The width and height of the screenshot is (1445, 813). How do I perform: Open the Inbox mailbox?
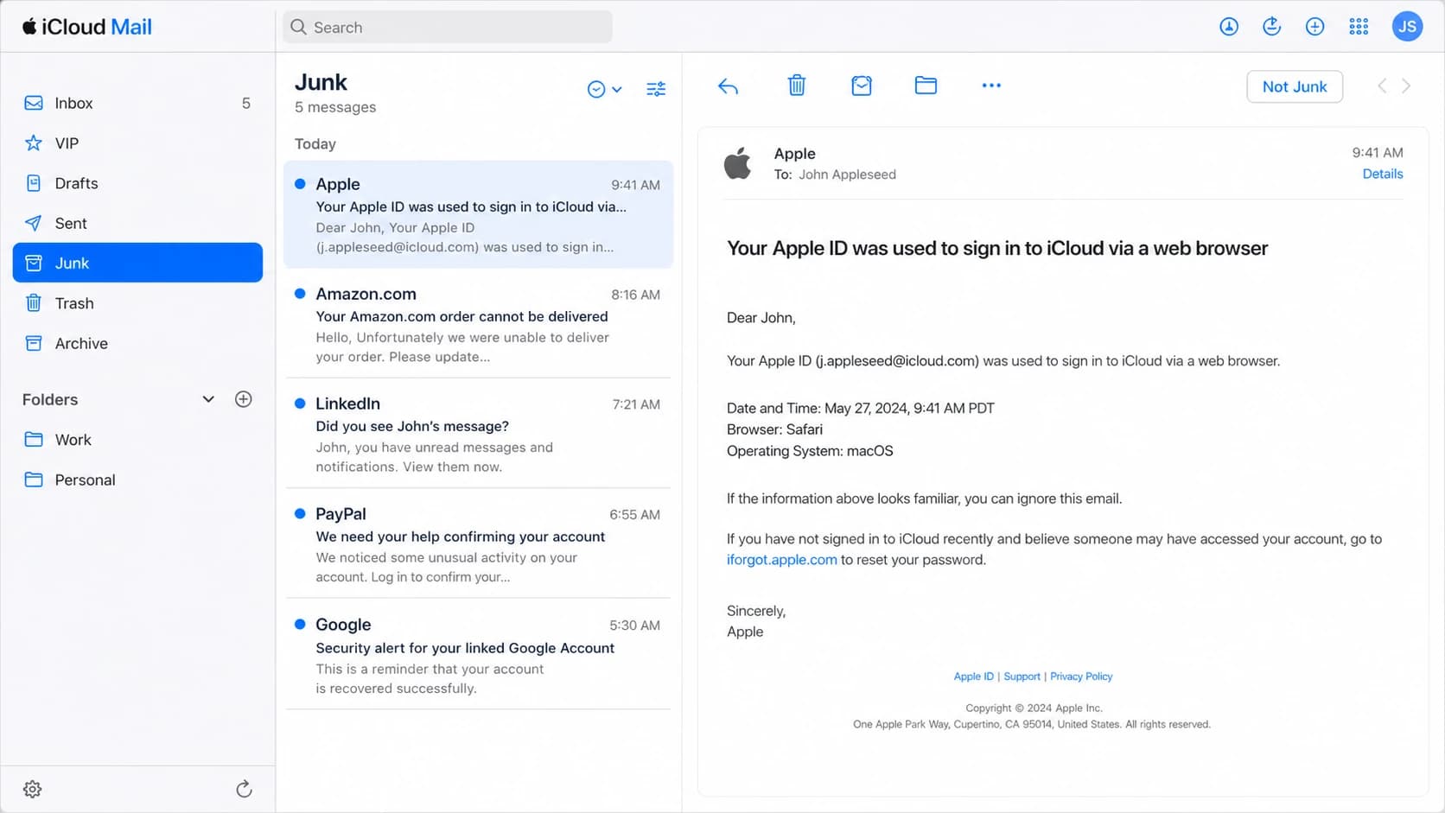pyautogui.click(x=137, y=103)
